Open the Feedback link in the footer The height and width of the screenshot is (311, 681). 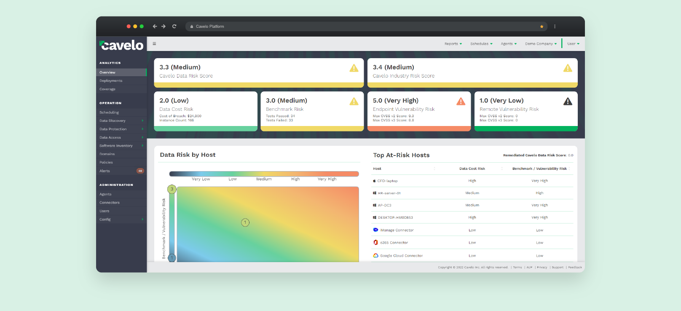[575, 267]
